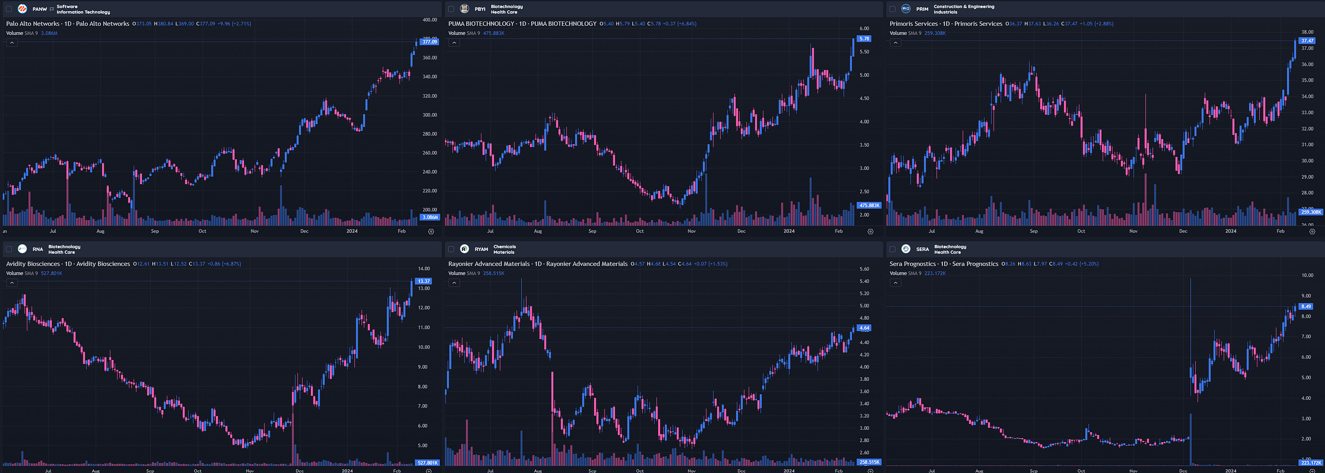Click Volume SMA 9 indicator on RNA chart
This screenshot has height=473, width=1325.
(34, 273)
